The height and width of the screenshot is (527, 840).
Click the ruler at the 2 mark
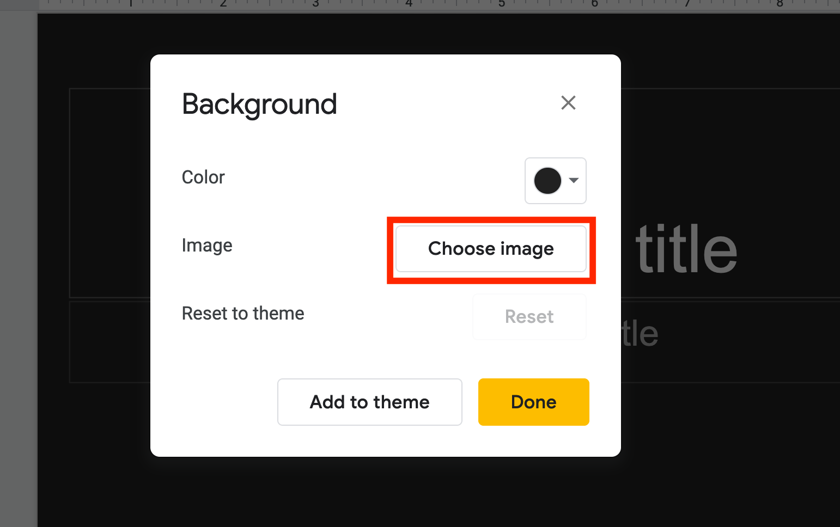(x=223, y=4)
